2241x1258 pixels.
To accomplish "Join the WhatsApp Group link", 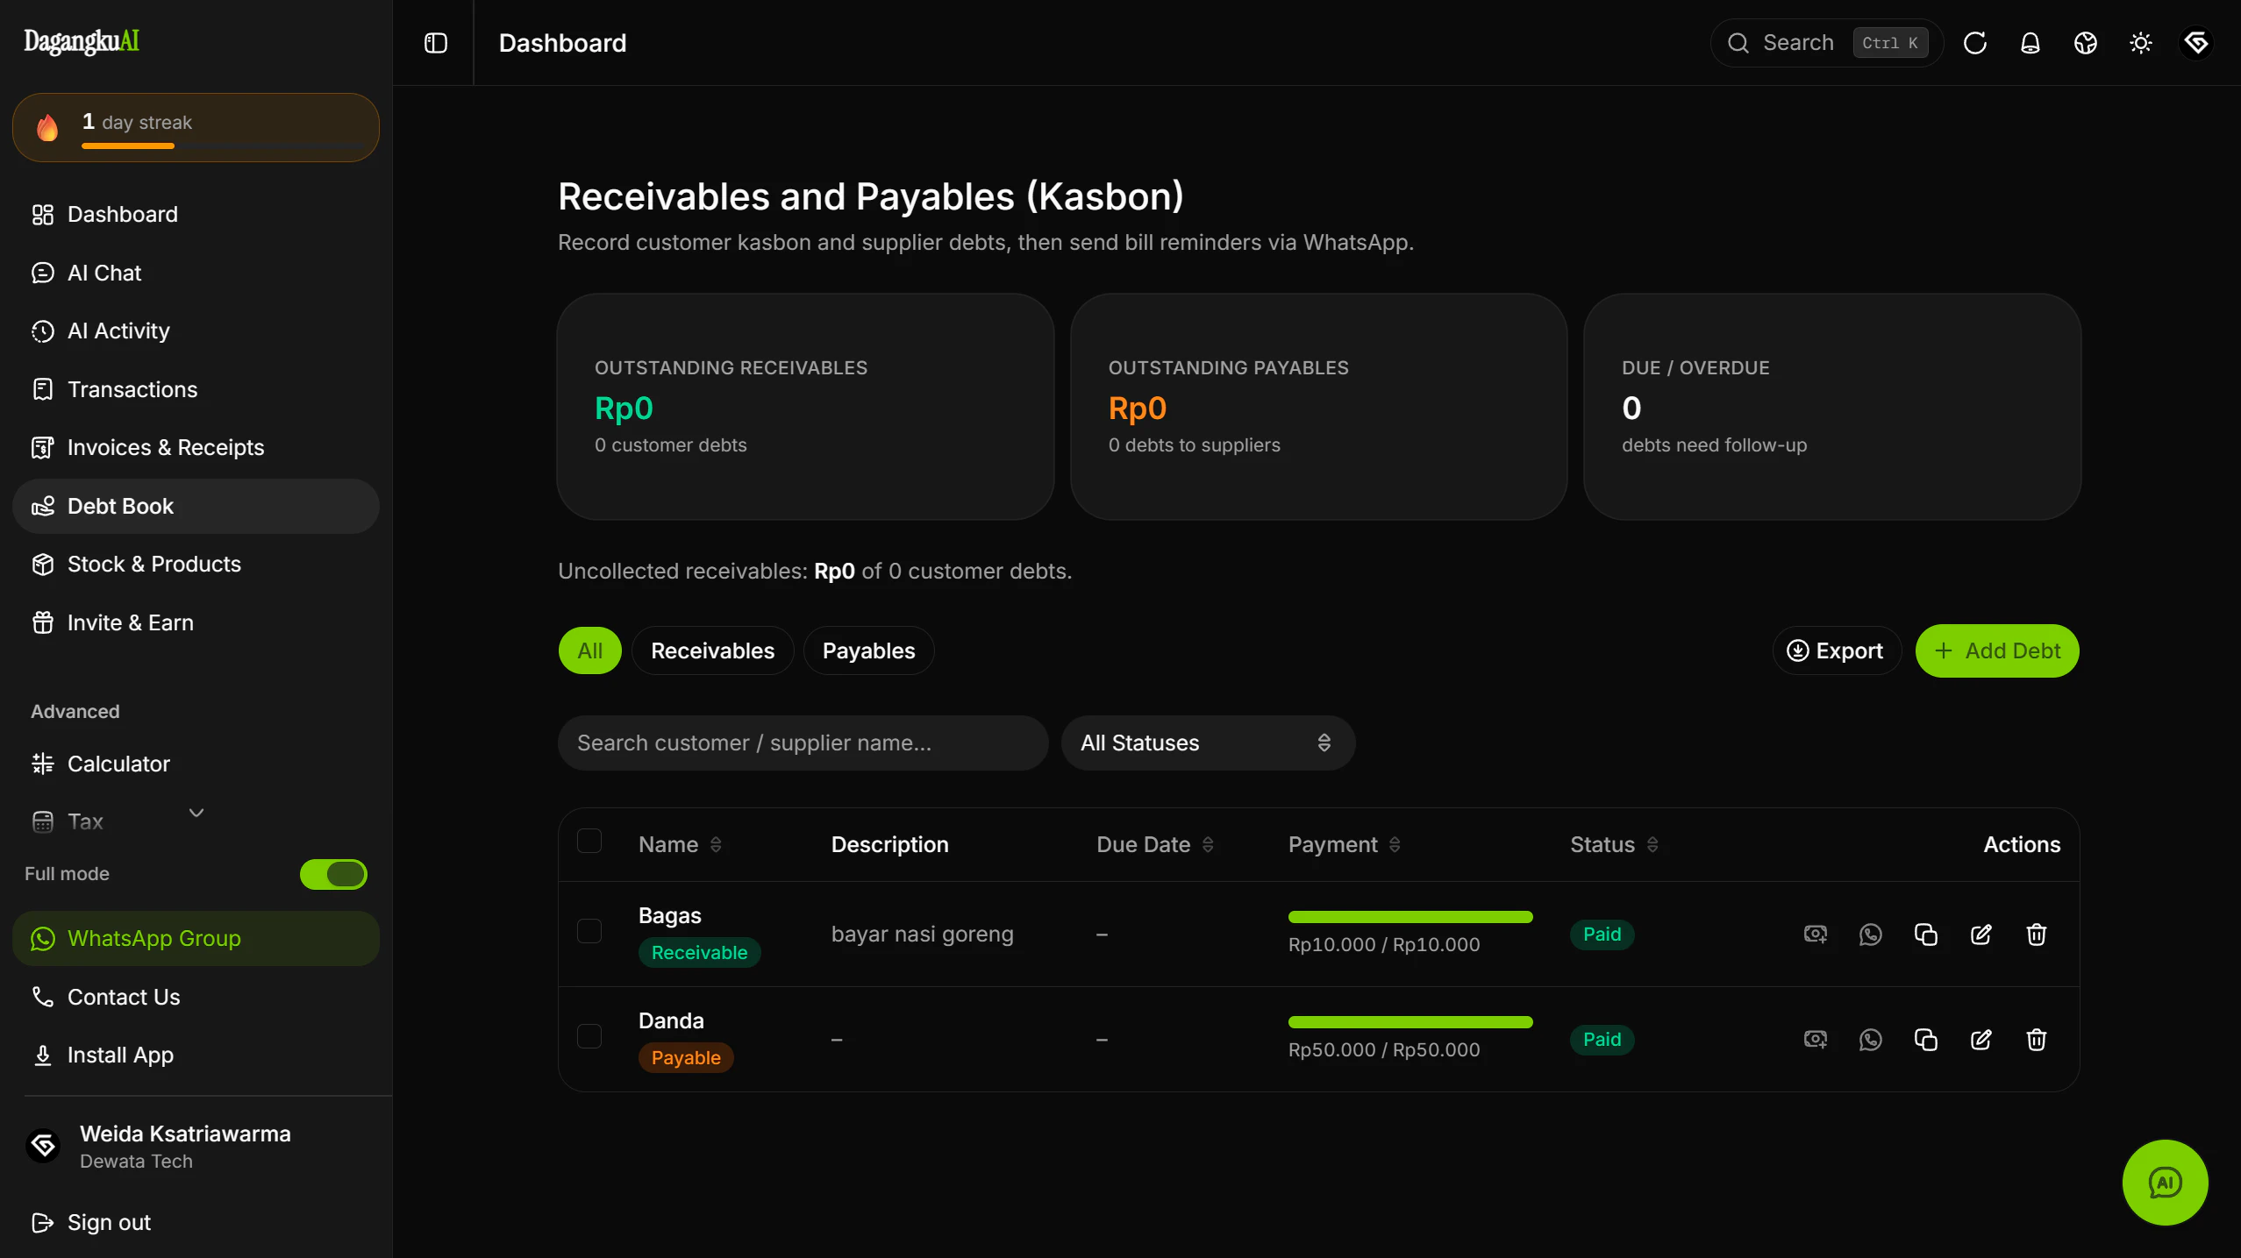I will (196, 938).
